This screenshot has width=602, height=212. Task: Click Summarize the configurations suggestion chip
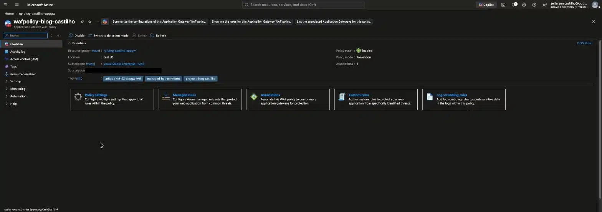pos(159,22)
